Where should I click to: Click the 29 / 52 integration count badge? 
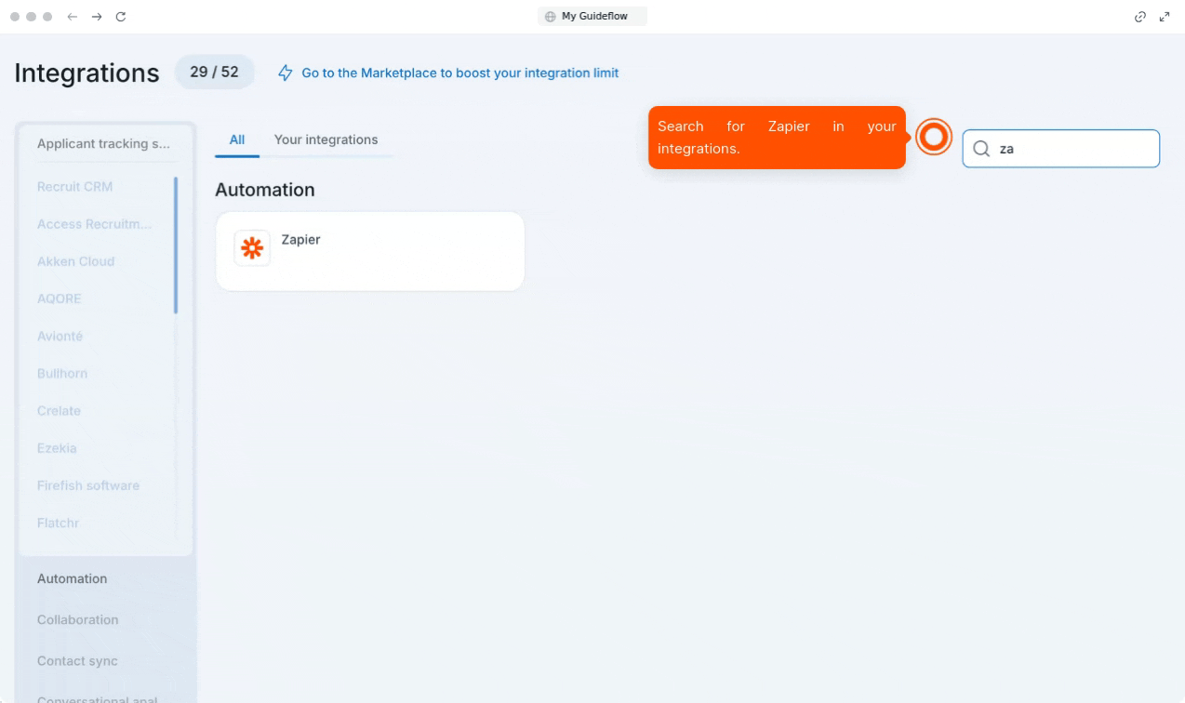[x=214, y=72]
